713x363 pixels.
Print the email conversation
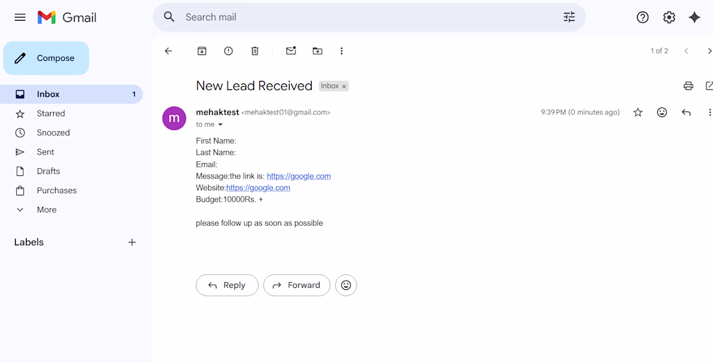pos(688,86)
